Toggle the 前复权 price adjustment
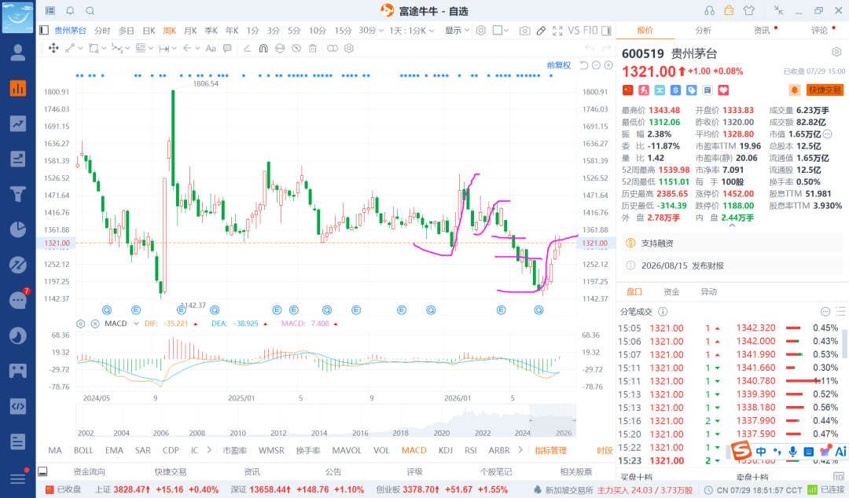The height and width of the screenshot is (498, 849). pos(559,65)
